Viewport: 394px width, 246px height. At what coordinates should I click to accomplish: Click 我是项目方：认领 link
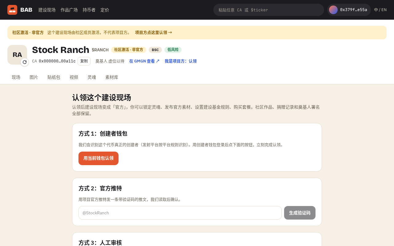click(181, 61)
